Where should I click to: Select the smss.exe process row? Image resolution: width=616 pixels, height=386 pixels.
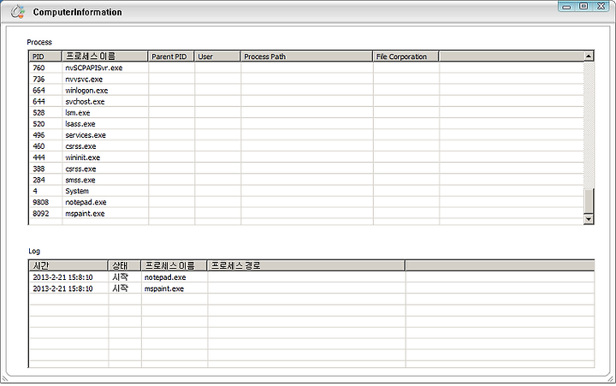tap(307, 180)
